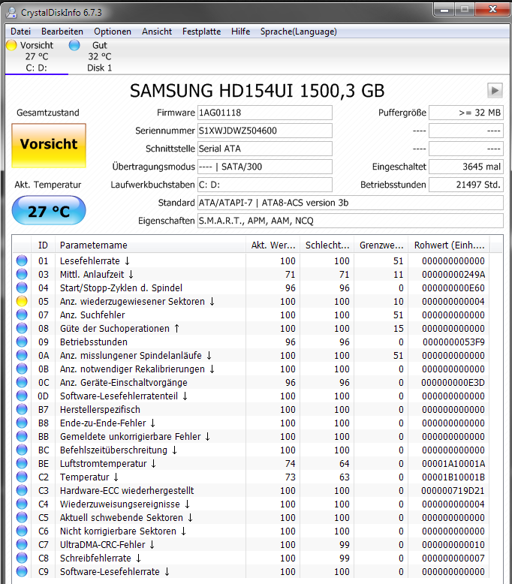This screenshot has width=512, height=584.
Task: Click the Eigenschaften field
Action: (351, 221)
